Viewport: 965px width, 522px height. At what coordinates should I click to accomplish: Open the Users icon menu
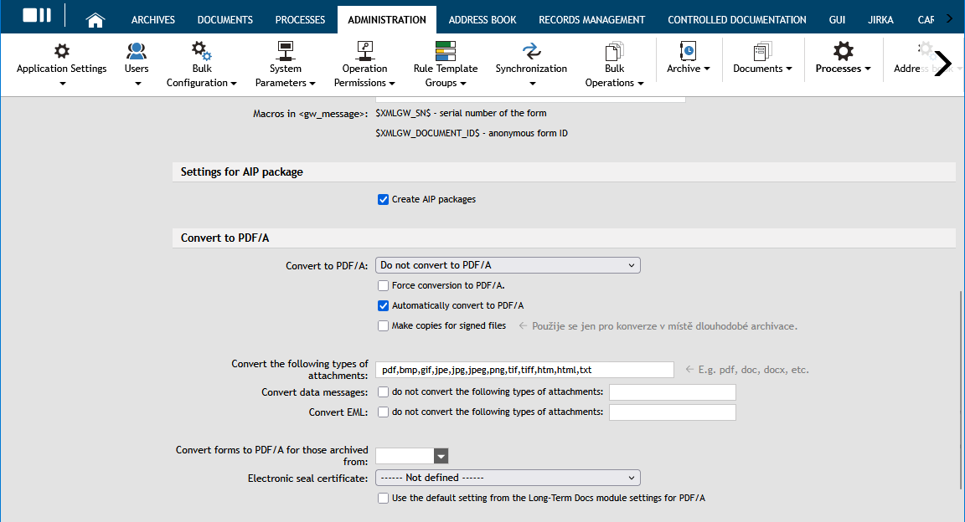137,51
